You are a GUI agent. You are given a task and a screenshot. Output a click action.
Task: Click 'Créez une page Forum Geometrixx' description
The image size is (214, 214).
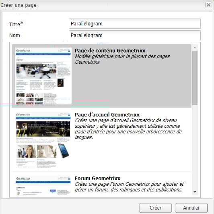129,187
